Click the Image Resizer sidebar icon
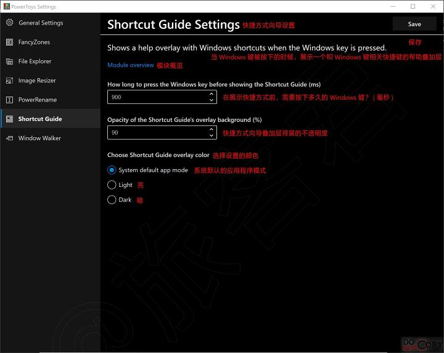 (10, 81)
